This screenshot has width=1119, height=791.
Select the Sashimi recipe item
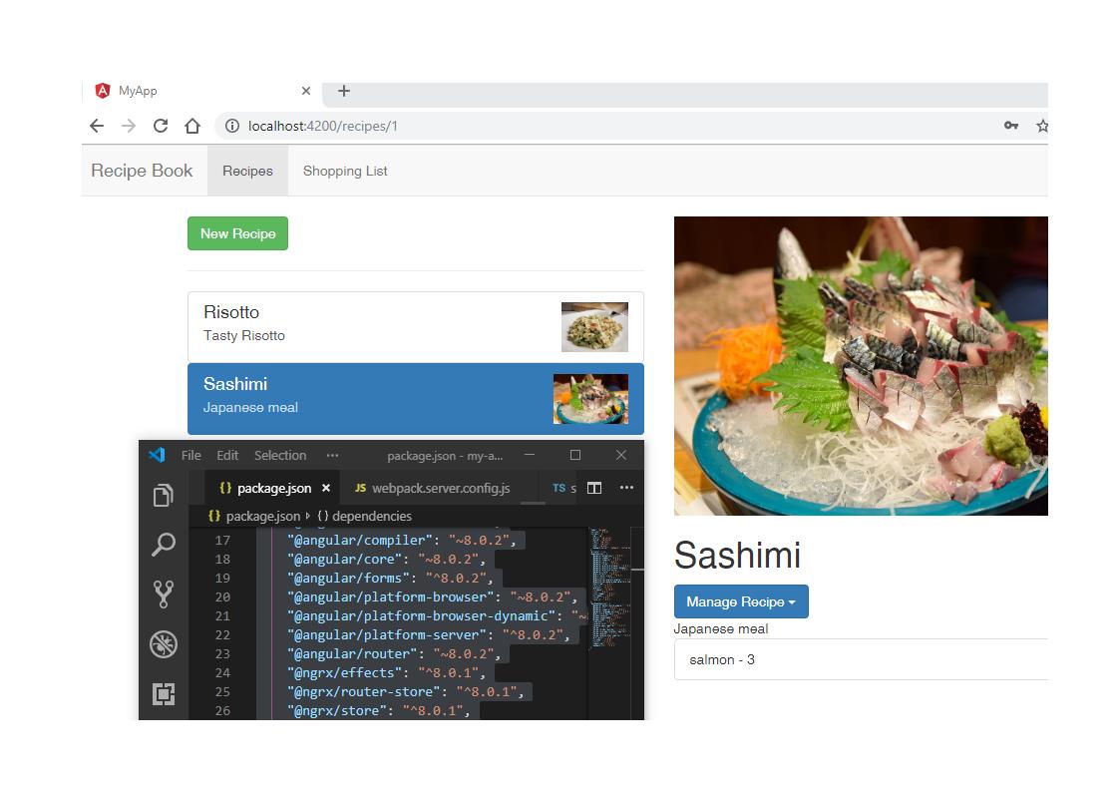pyautogui.click(x=415, y=398)
